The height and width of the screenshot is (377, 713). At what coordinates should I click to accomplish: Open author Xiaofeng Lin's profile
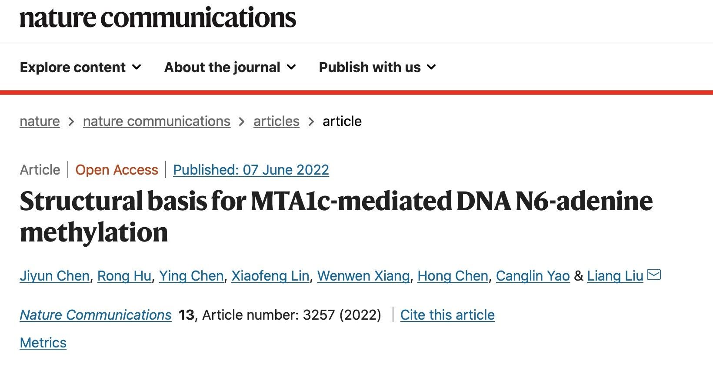[270, 276]
